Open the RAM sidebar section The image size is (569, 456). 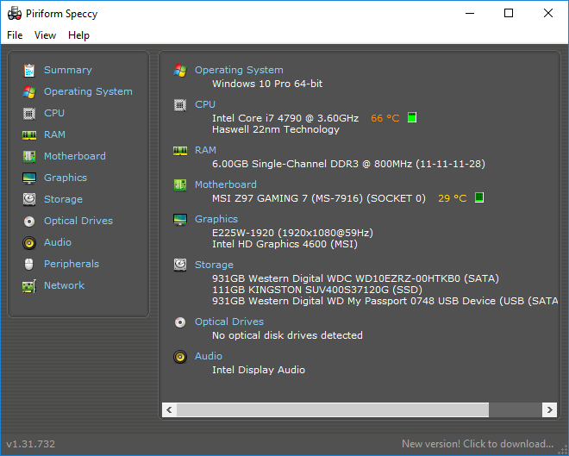point(55,134)
